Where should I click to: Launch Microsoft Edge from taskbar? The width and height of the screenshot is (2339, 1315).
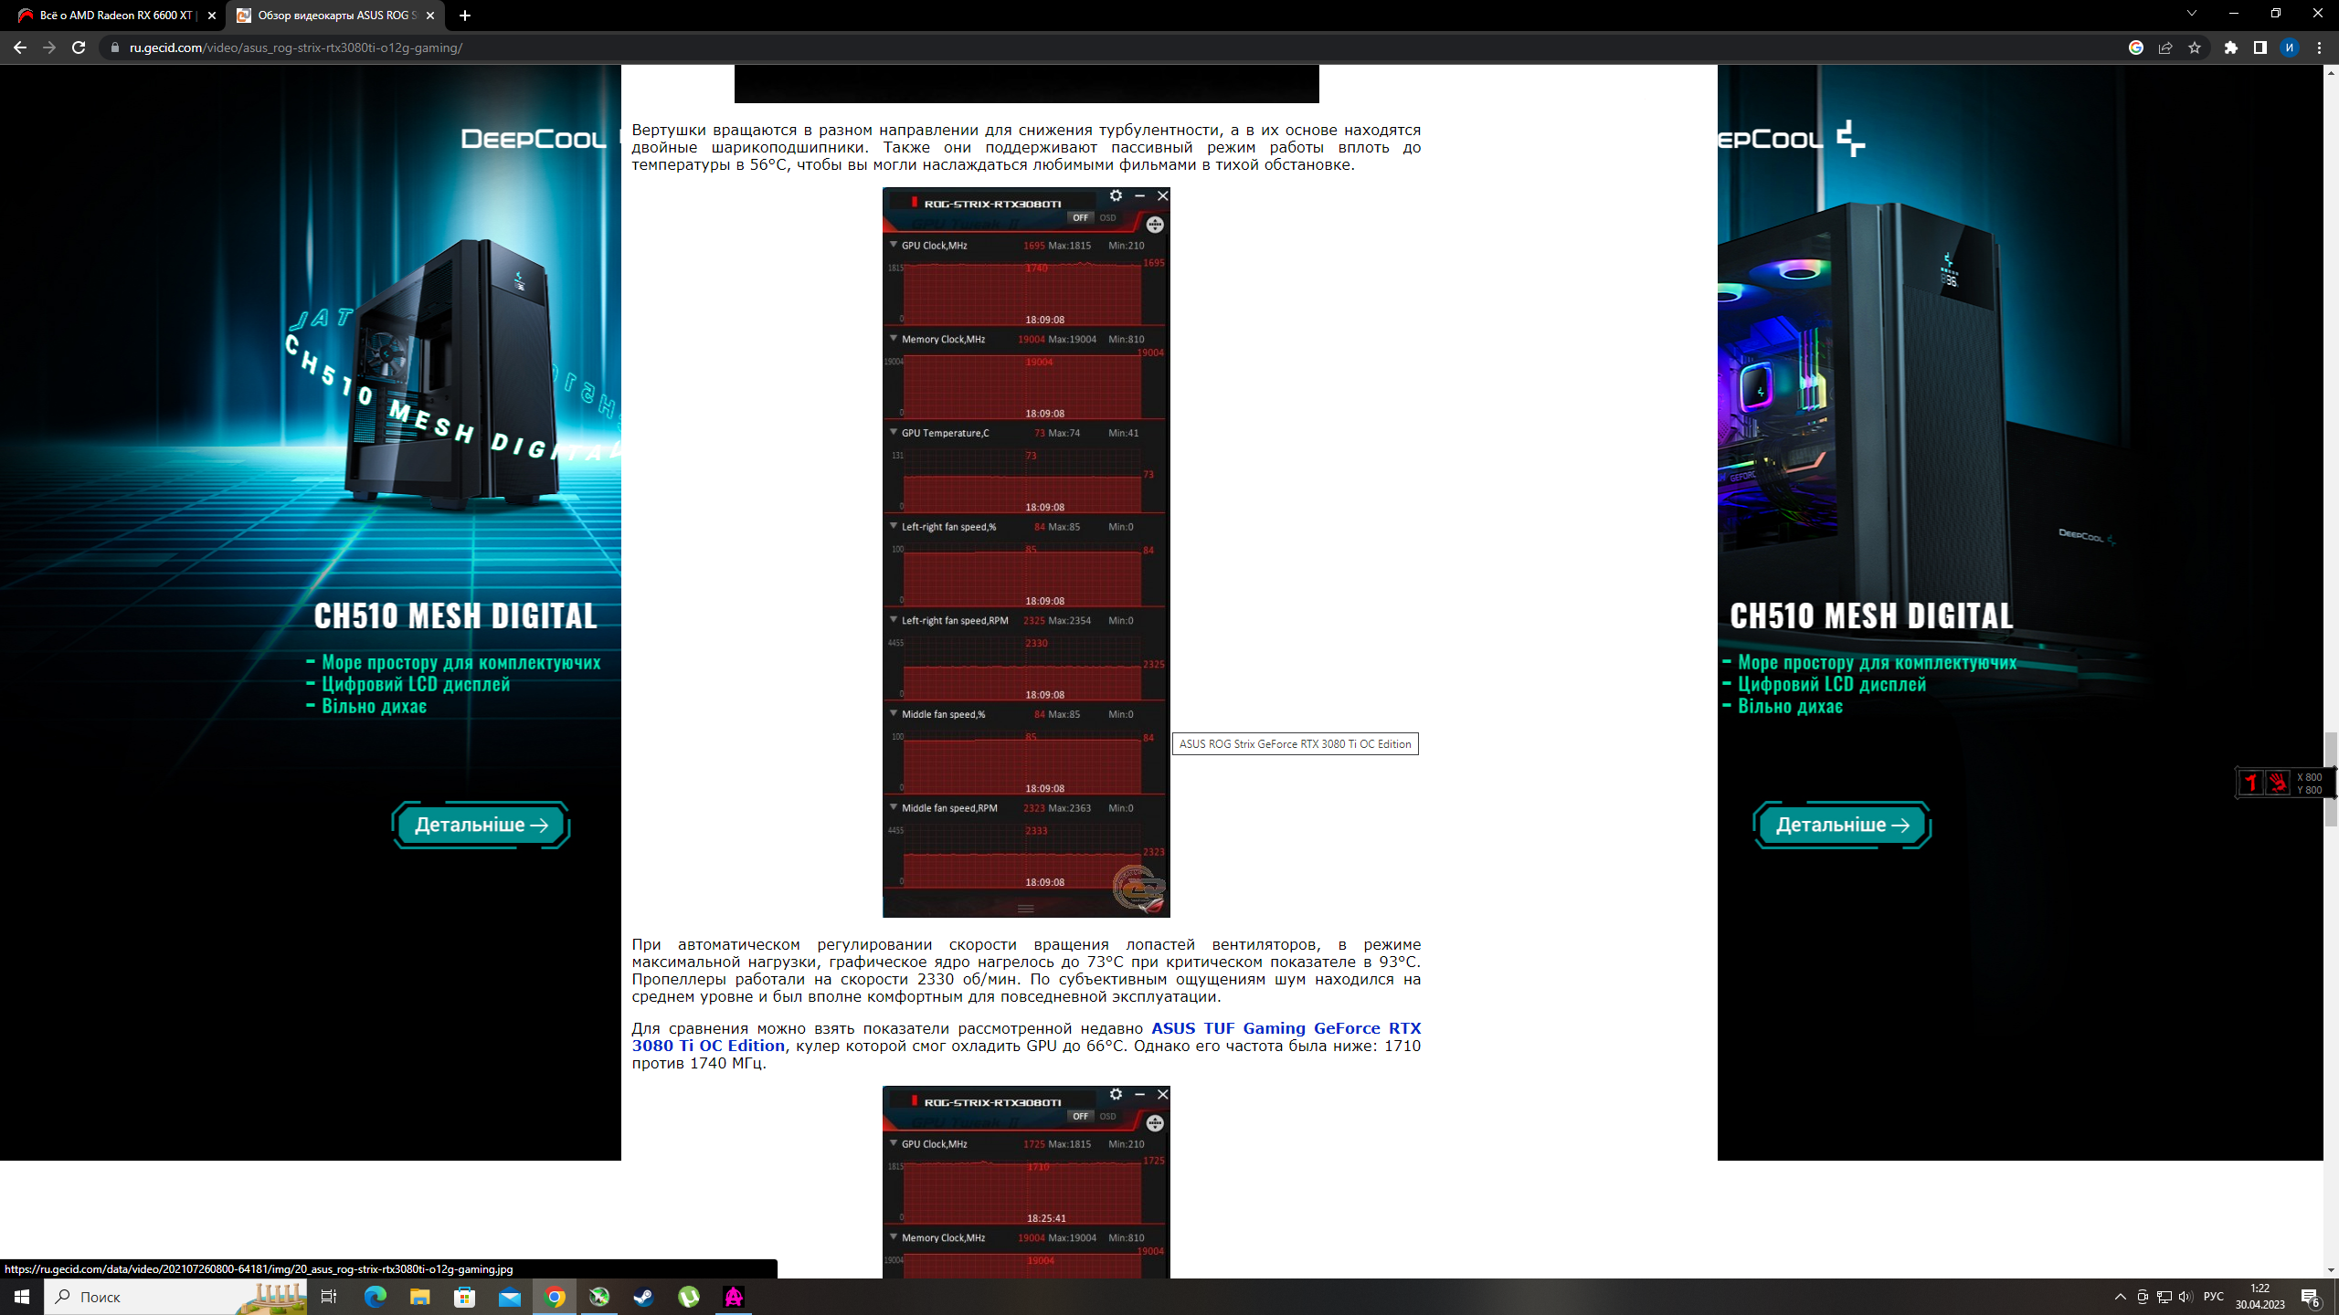point(375,1297)
